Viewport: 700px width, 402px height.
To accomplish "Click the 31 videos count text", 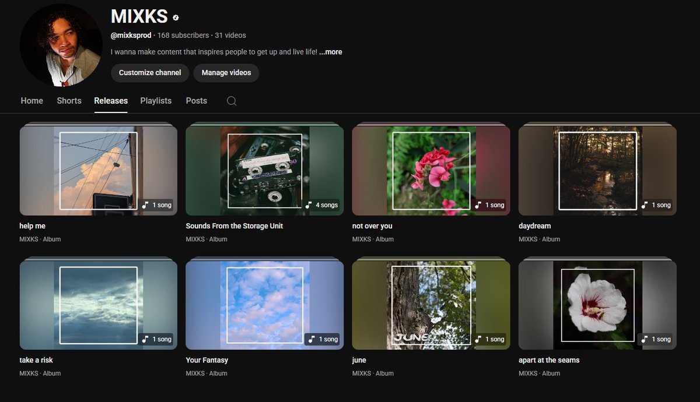I will [230, 36].
